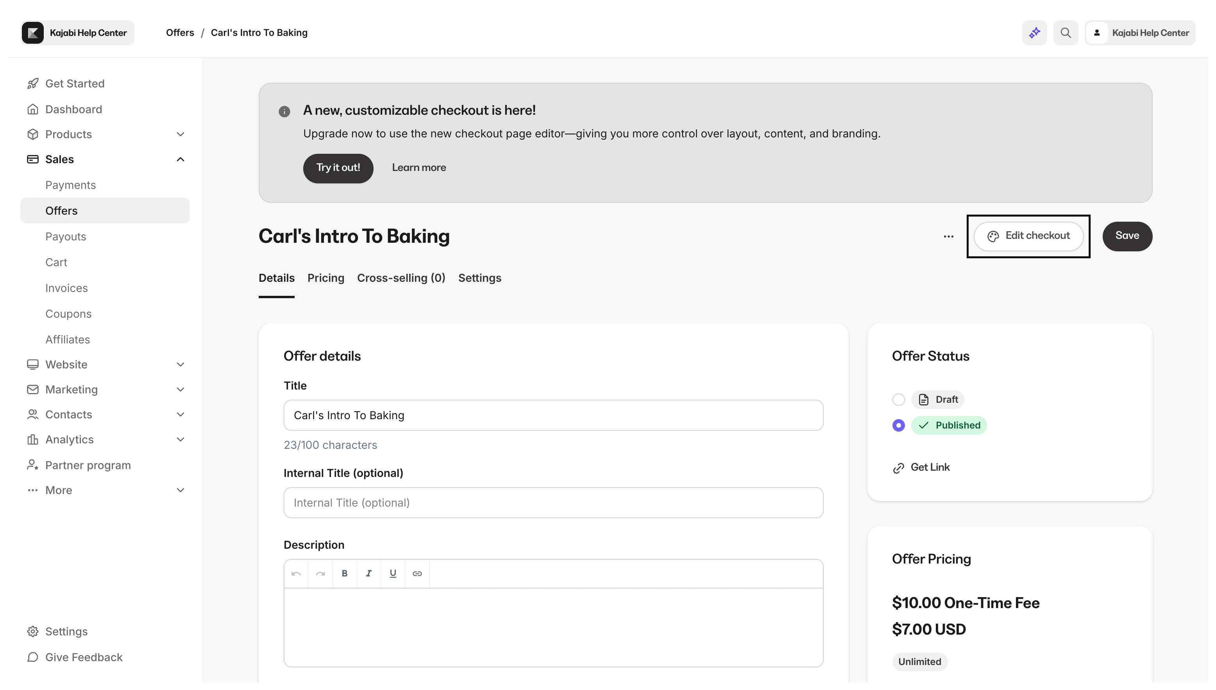This screenshot has height=690, width=1216.
Task: Select the Published status radio button
Action: click(898, 425)
